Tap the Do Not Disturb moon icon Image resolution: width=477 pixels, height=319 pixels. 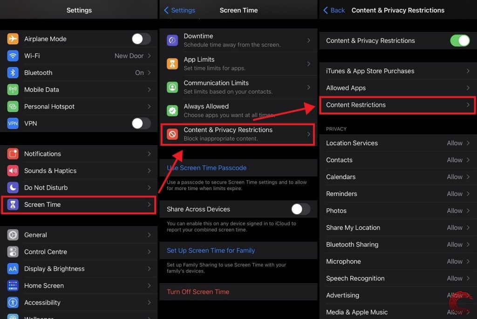pos(13,188)
